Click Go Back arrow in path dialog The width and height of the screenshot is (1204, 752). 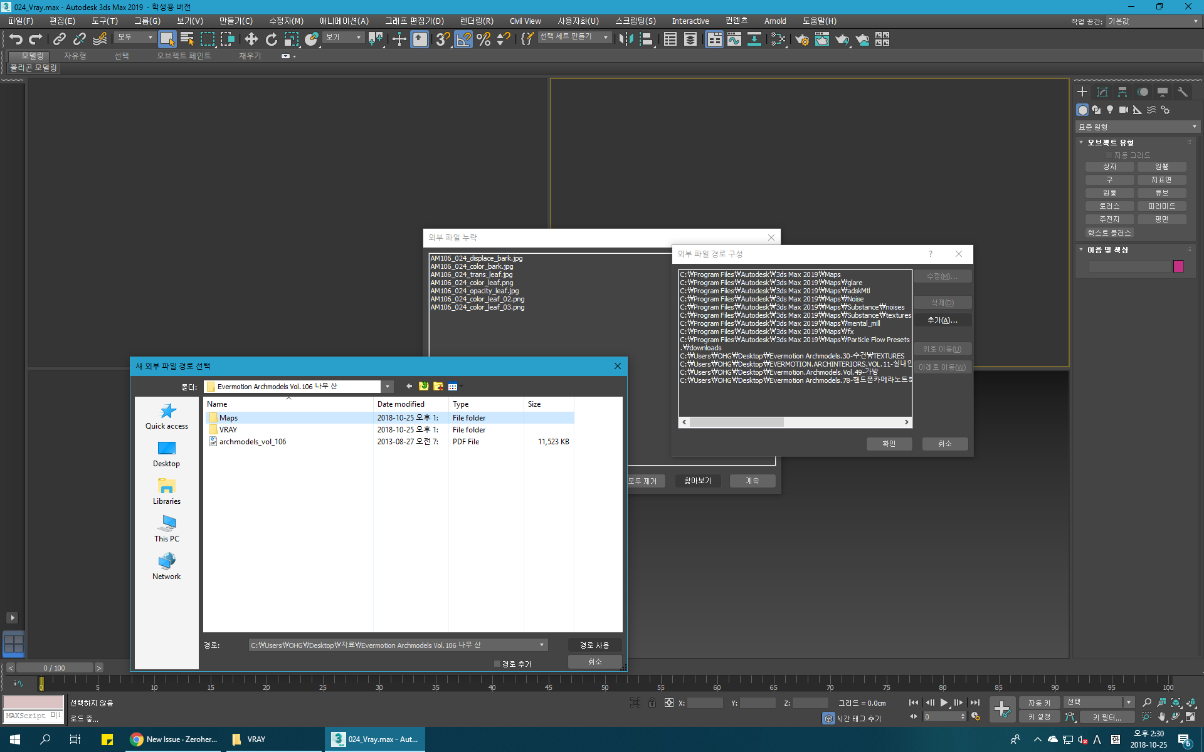(x=409, y=387)
